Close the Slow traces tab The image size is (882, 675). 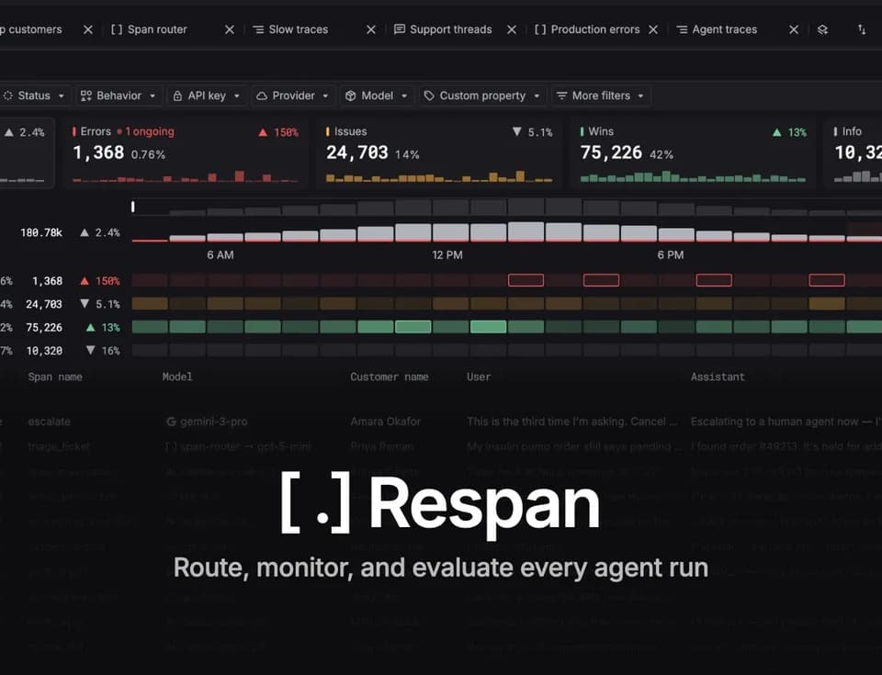[371, 29]
